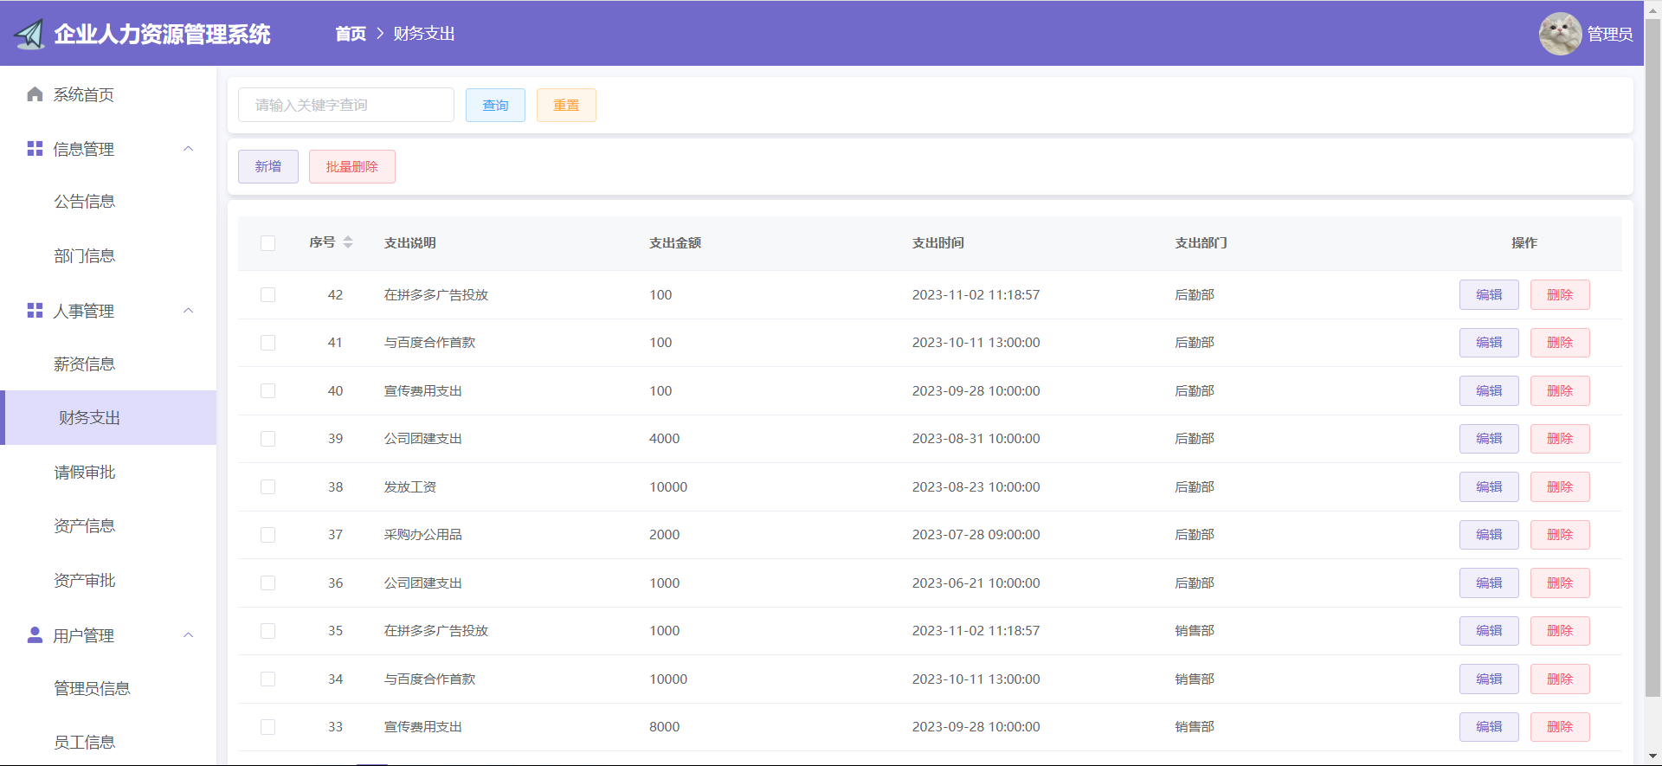This screenshot has width=1662, height=766.
Task: Open the 资产信息 sidebar item
Action: [108, 526]
